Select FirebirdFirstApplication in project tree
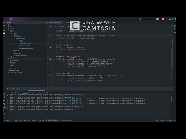This screenshot has width=186, height=139. 26,49
